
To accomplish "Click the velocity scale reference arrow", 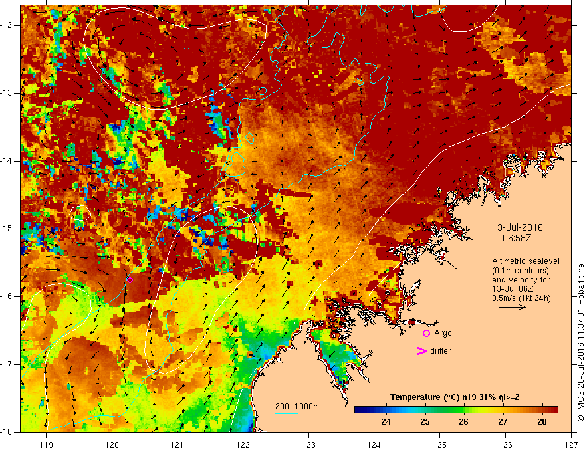I will click(513, 308).
